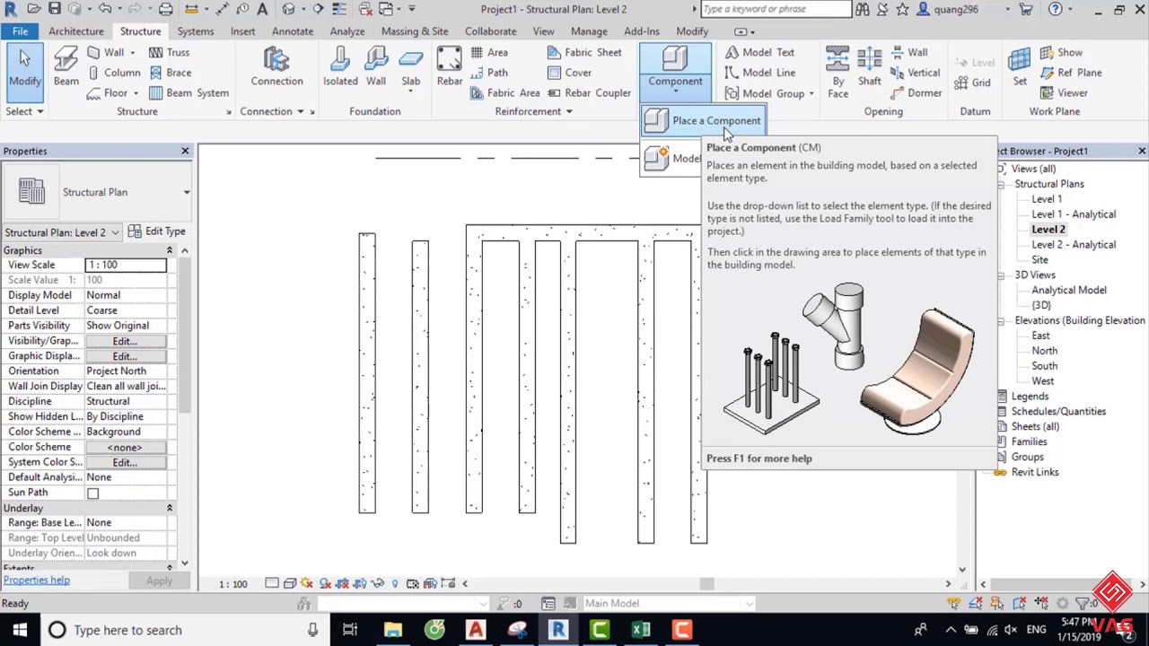Toggle the Sun Path checkbox

[92, 493]
